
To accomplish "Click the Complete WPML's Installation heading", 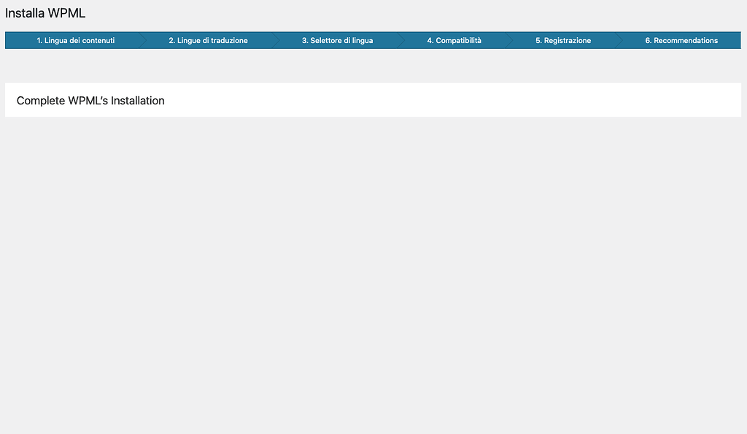I will tap(90, 101).
